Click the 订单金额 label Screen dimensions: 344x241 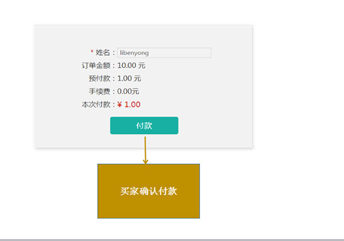point(96,65)
